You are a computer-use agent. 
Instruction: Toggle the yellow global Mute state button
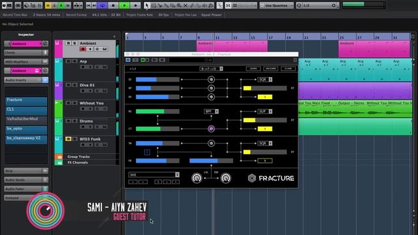[x=48, y=5]
